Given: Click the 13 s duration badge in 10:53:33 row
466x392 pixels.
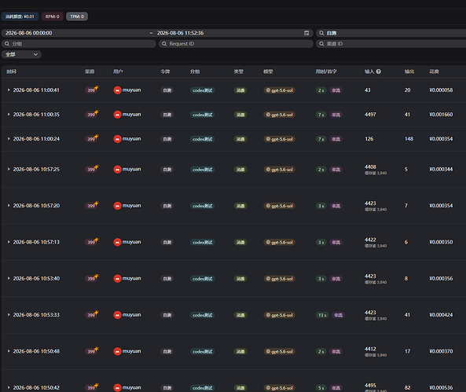Looking at the screenshot, I should click(x=322, y=315).
